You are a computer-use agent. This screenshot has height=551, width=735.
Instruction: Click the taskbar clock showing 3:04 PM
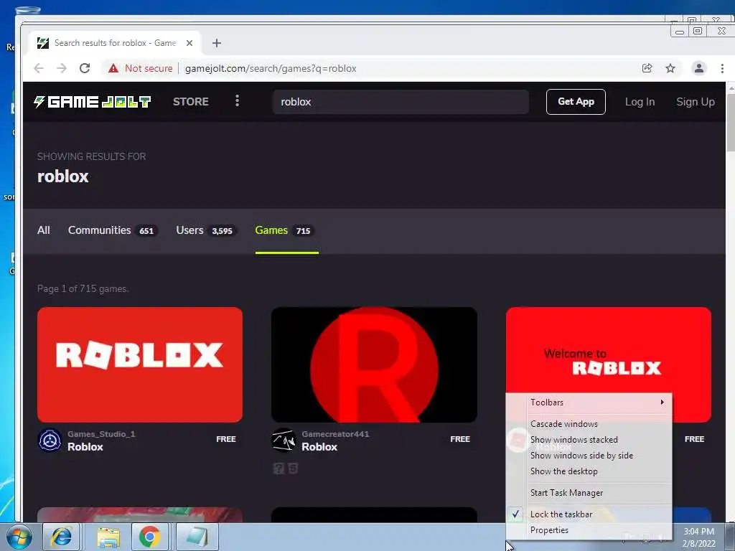pyautogui.click(x=698, y=537)
